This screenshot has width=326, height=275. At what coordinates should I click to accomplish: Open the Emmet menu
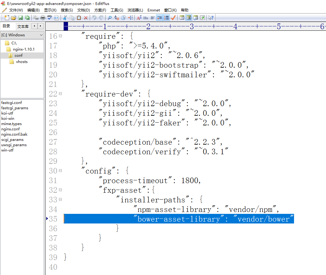[x=154, y=10]
